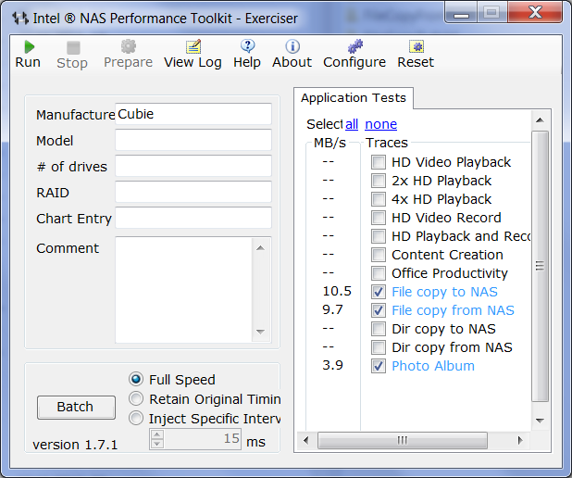Click the Comment box scroll up arrow
Image resolution: width=572 pixels, height=478 pixels.
[260, 248]
